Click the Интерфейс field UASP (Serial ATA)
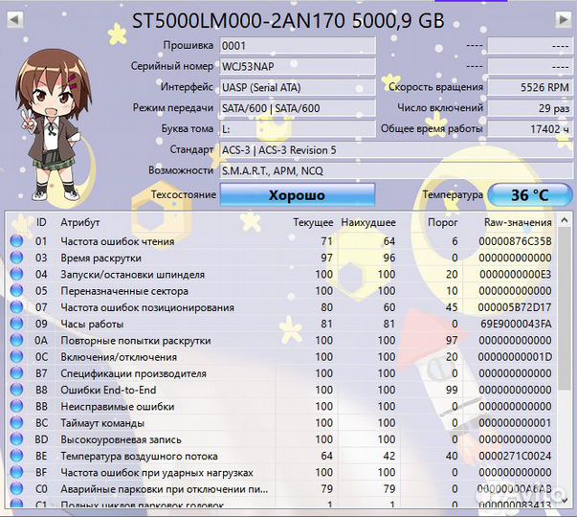The image size is (577, 517). pos(298,88)
